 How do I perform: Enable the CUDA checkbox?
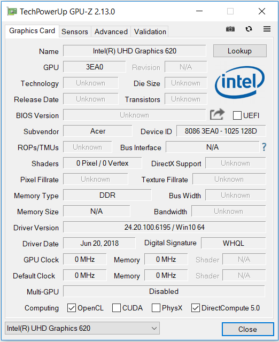117,308
